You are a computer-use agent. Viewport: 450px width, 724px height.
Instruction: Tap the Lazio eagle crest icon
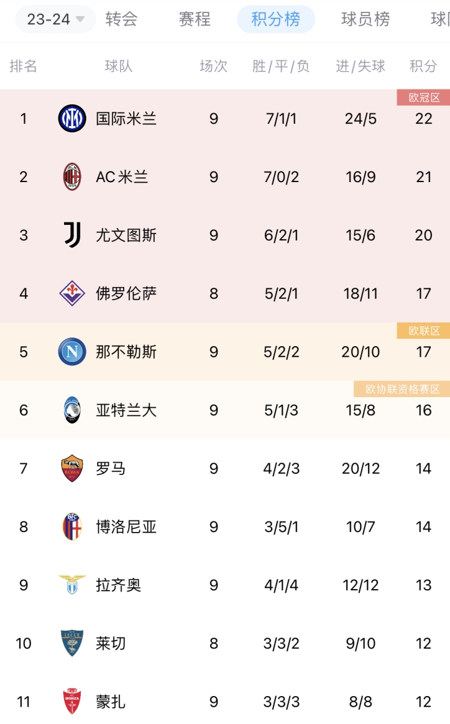coord(72,585)
